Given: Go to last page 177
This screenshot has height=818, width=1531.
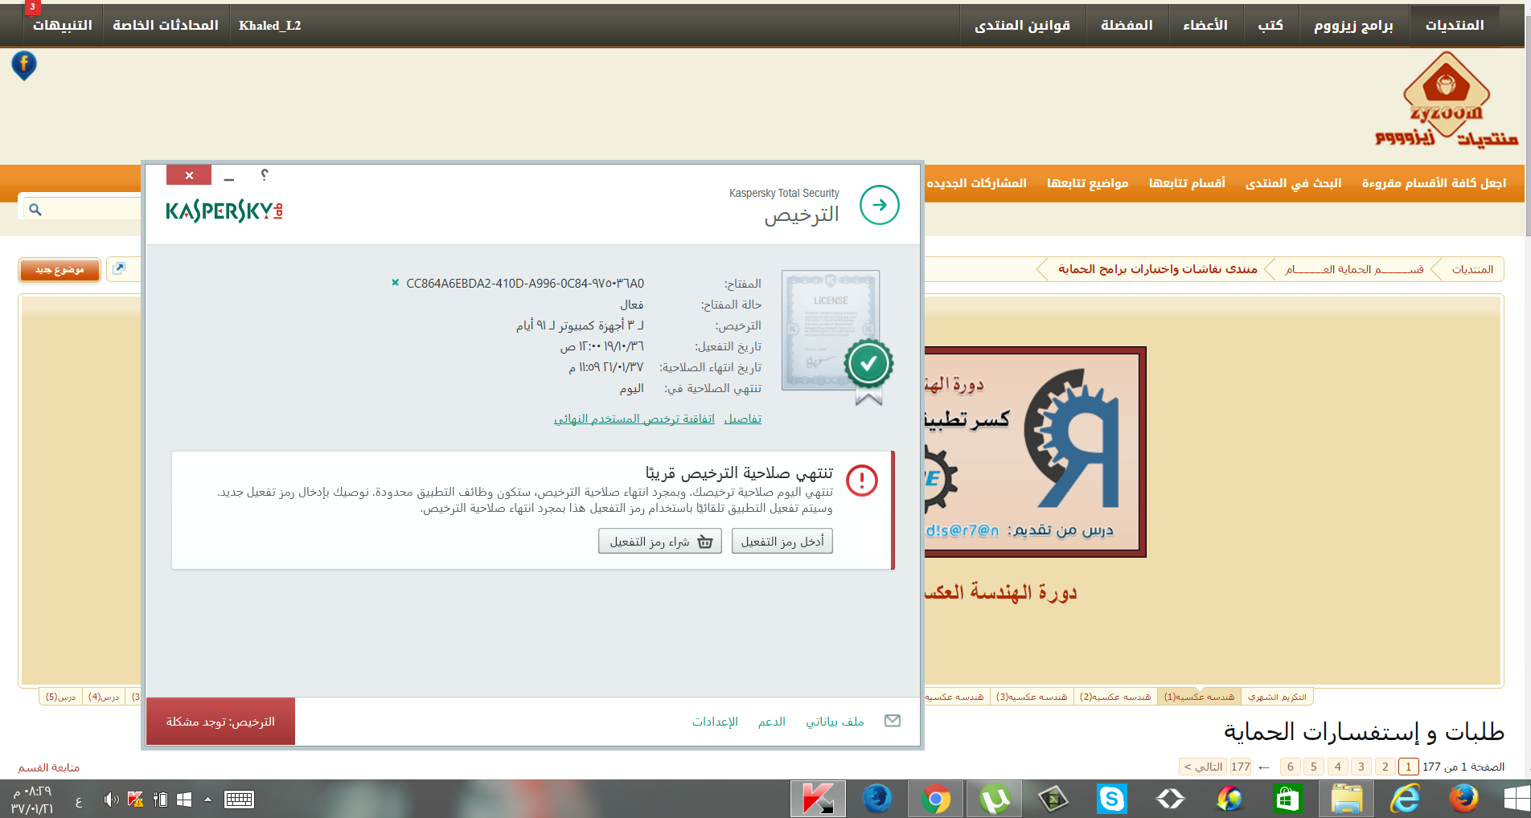Looking at the screenshot, I should click(1240, 767).
